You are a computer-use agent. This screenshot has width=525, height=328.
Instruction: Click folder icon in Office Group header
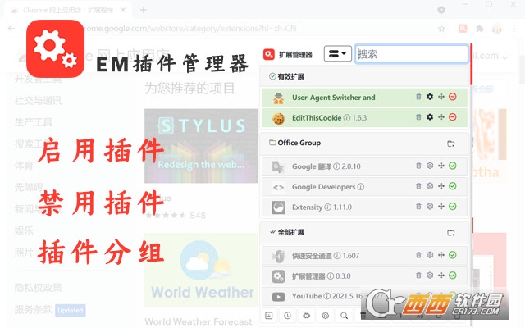450,143
